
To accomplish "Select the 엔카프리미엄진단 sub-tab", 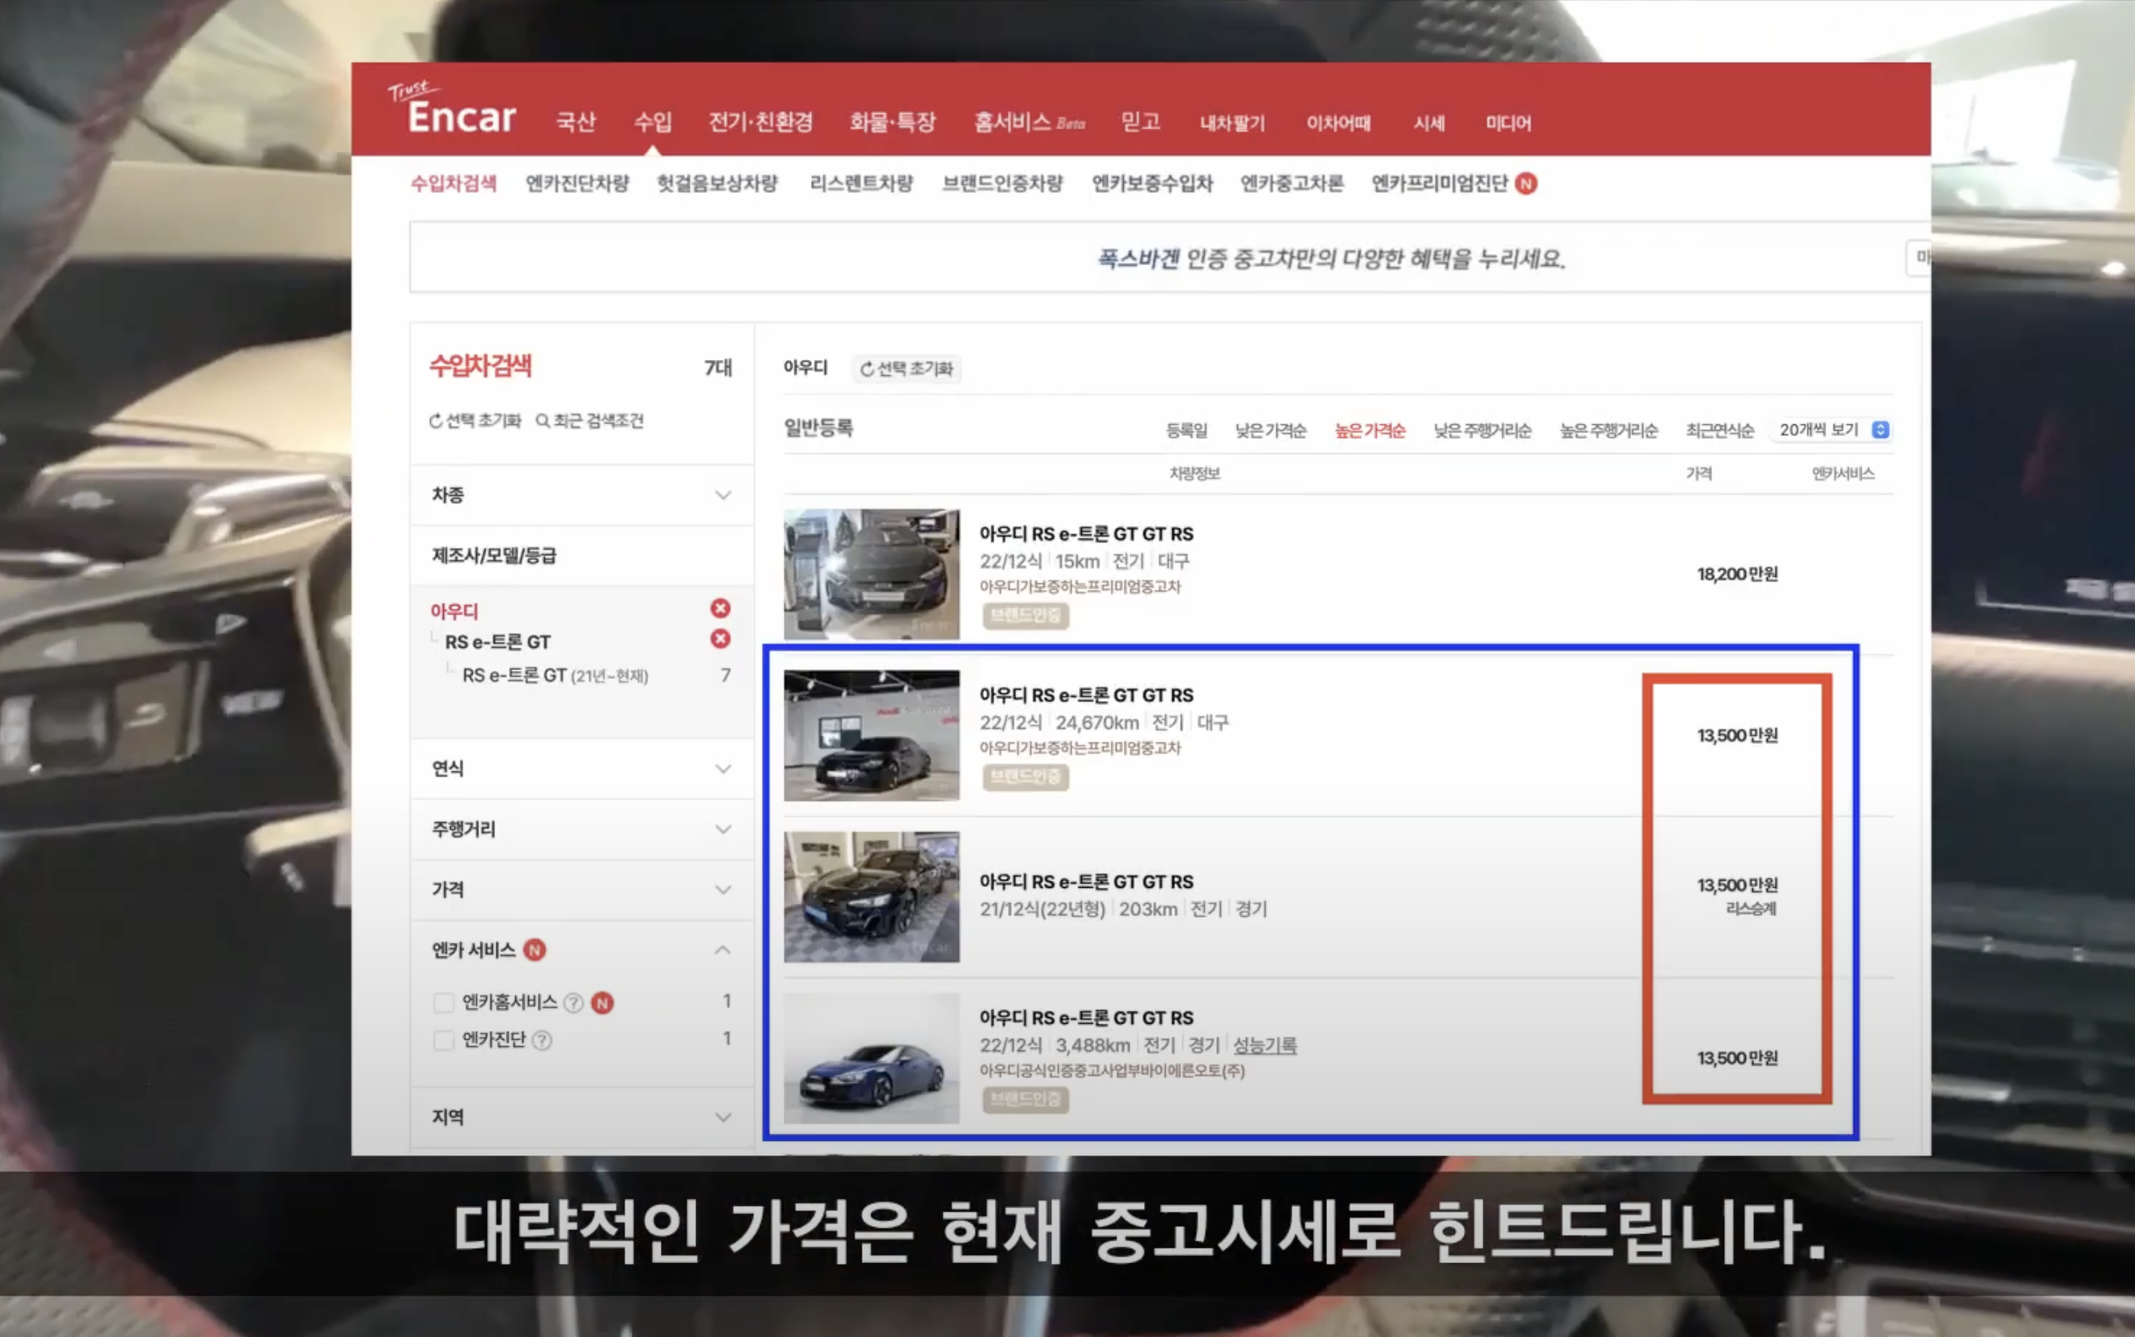I will 1439,183.
